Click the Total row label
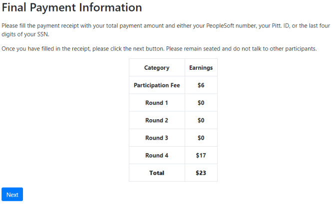The height and width of the screenshot is (205, 333). (x=157, y=173)
